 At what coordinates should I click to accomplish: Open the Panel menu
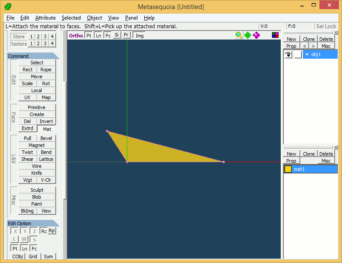(x=131, y=18)
